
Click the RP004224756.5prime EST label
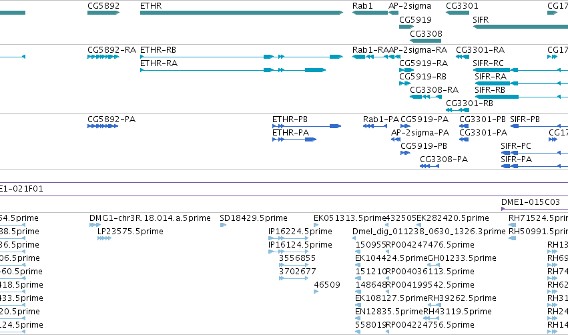pyautogui.click(x=430, y=325)
